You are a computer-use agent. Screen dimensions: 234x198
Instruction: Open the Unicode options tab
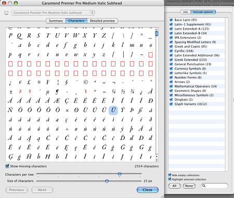203,12
